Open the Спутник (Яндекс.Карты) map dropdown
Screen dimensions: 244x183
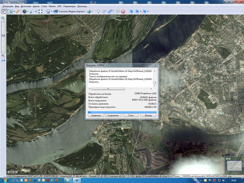(70, 12)
